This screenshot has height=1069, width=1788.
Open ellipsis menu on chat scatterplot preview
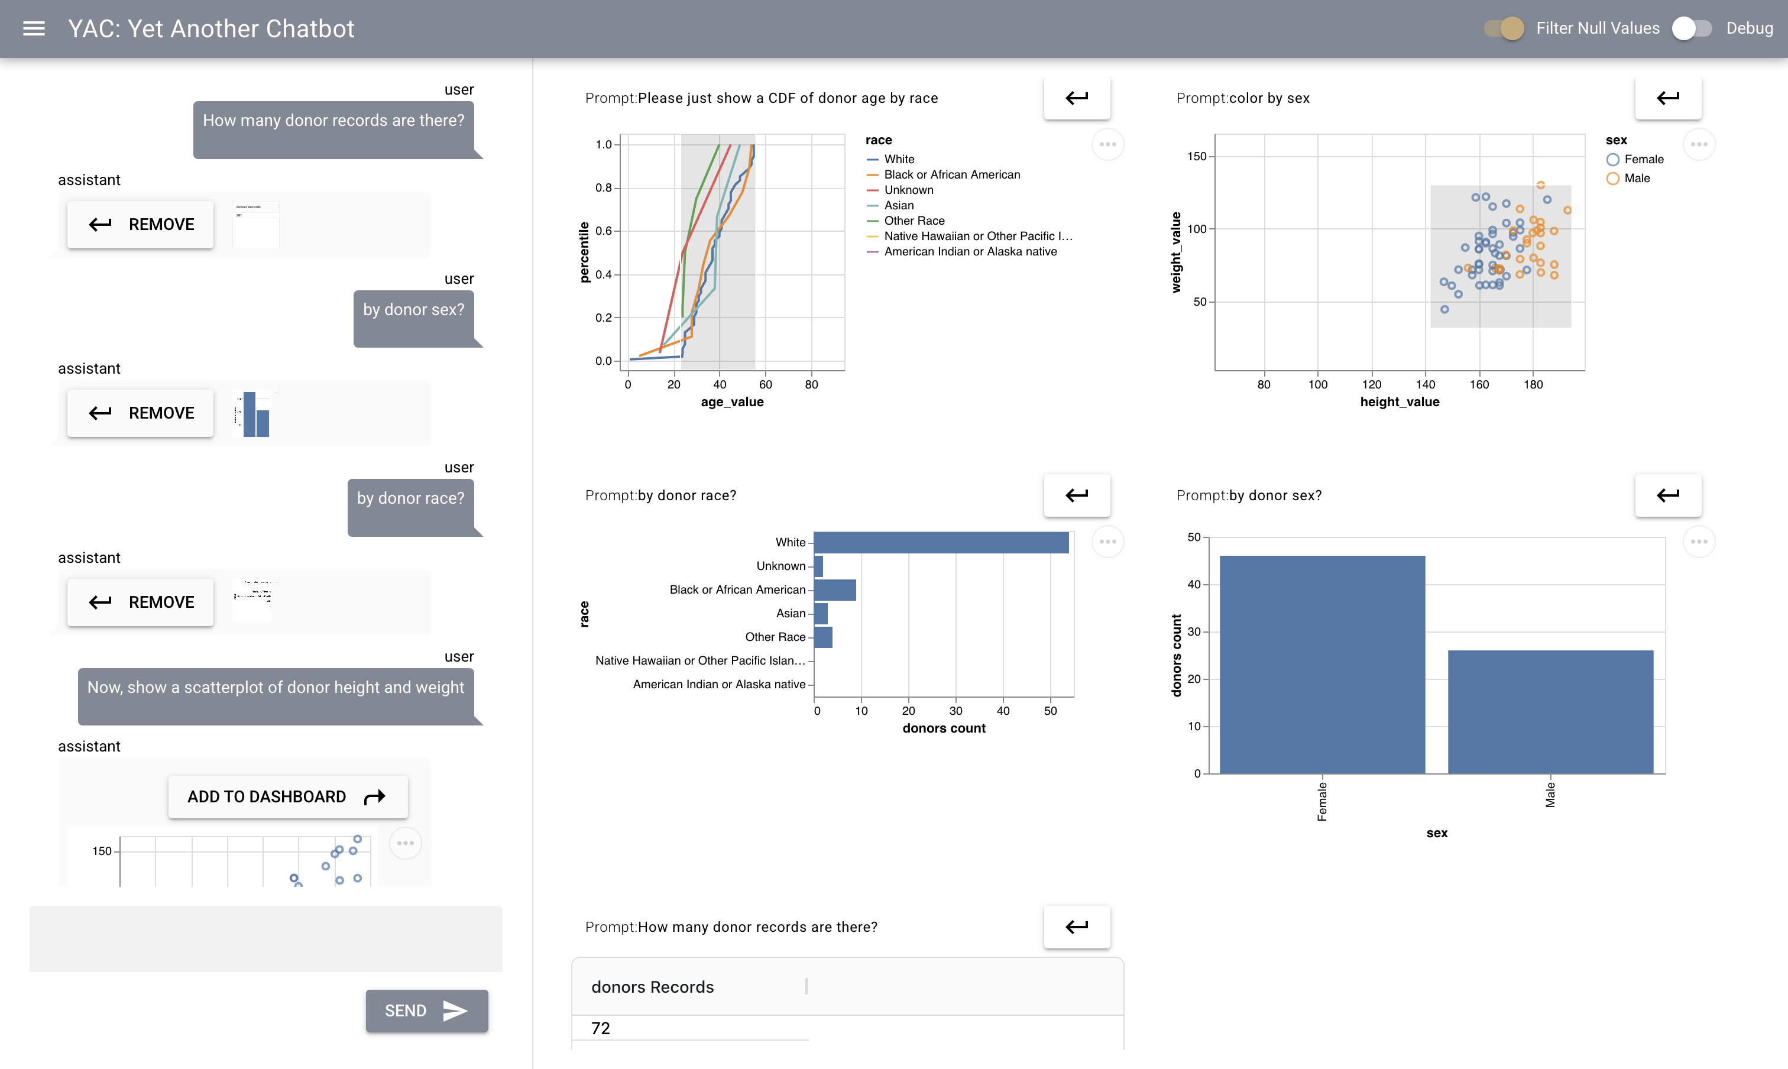405,843
